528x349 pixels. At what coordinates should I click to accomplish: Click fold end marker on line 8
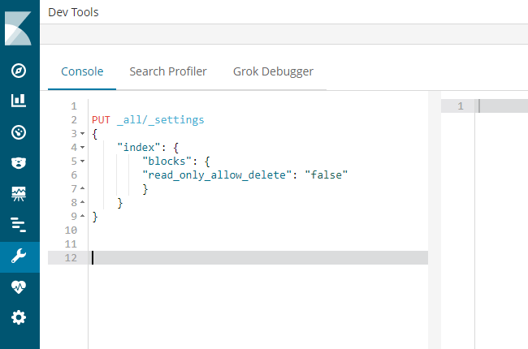83,202
